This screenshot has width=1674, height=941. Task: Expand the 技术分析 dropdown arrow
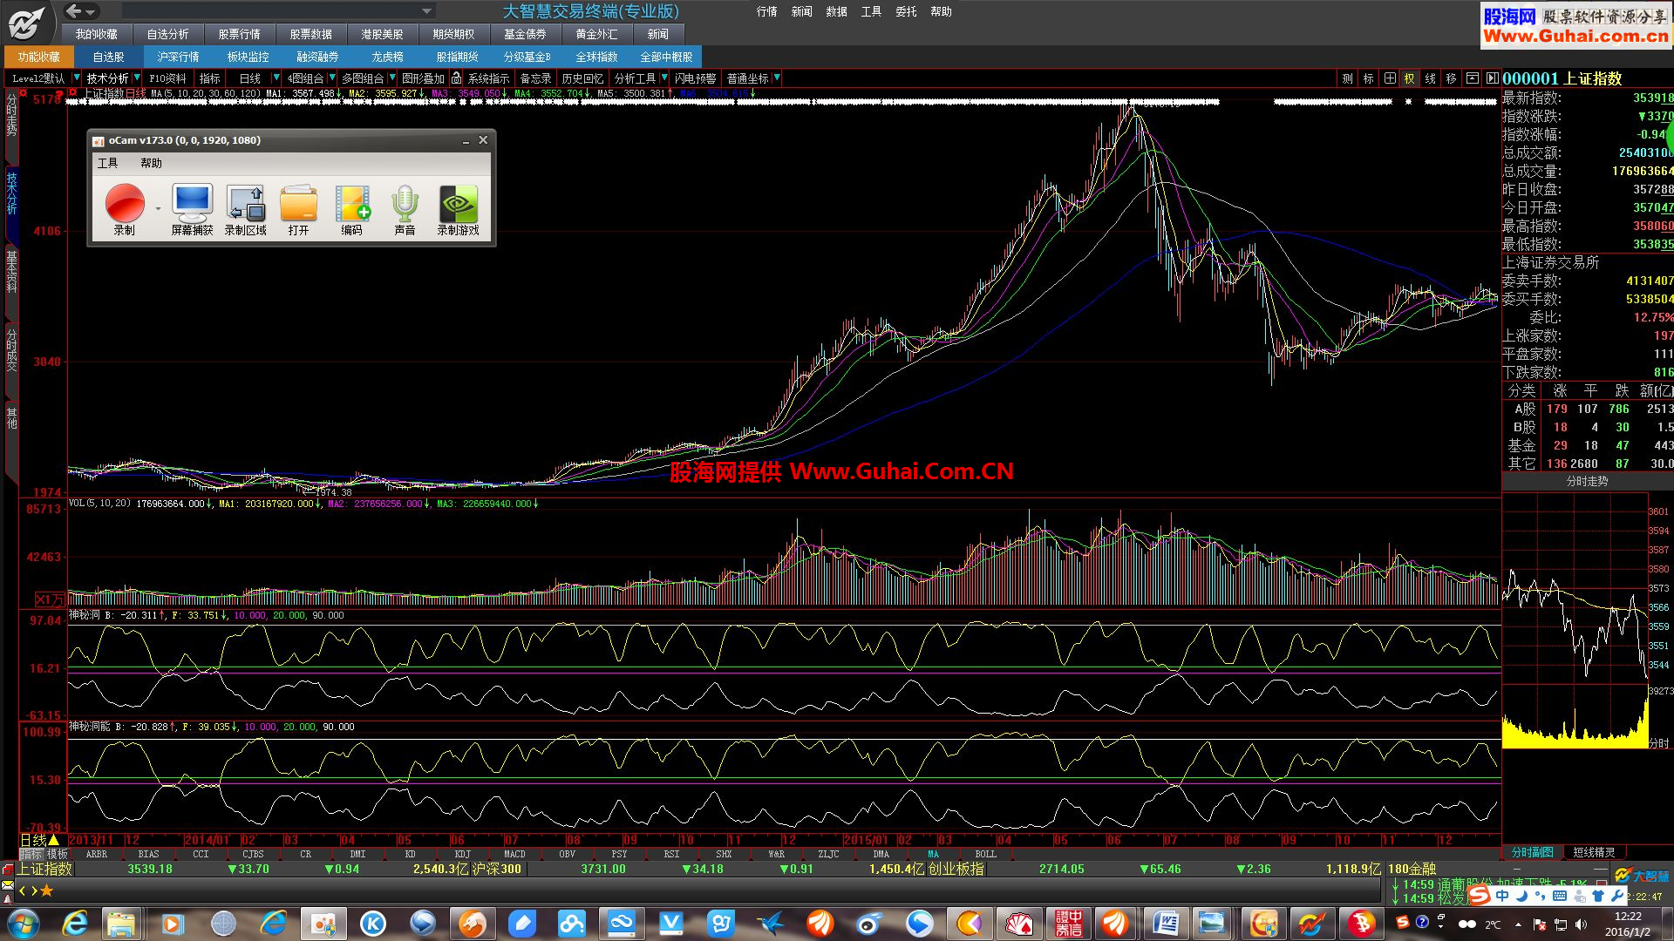[x=138, y=78]
